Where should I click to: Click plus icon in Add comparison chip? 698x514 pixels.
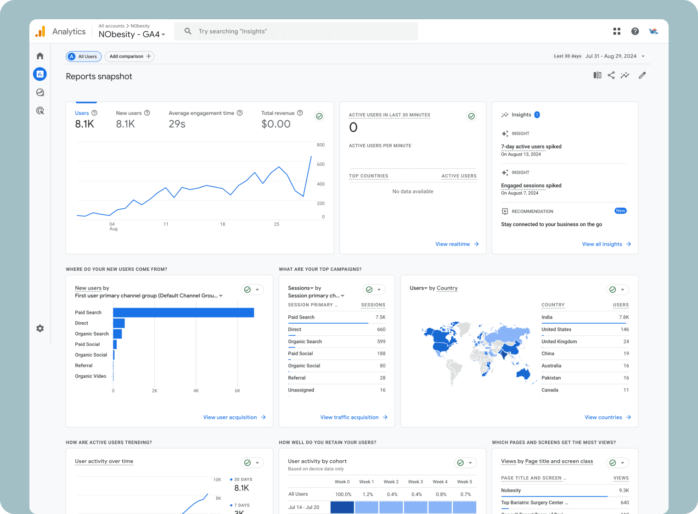pyautogui.click(x=148, y=56)
